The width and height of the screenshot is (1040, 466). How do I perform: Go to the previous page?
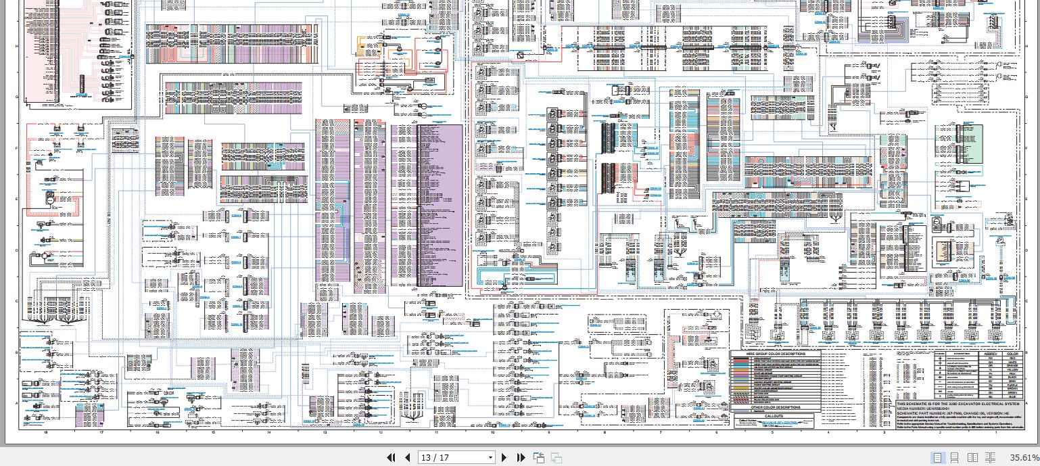(x=408, y=458)
